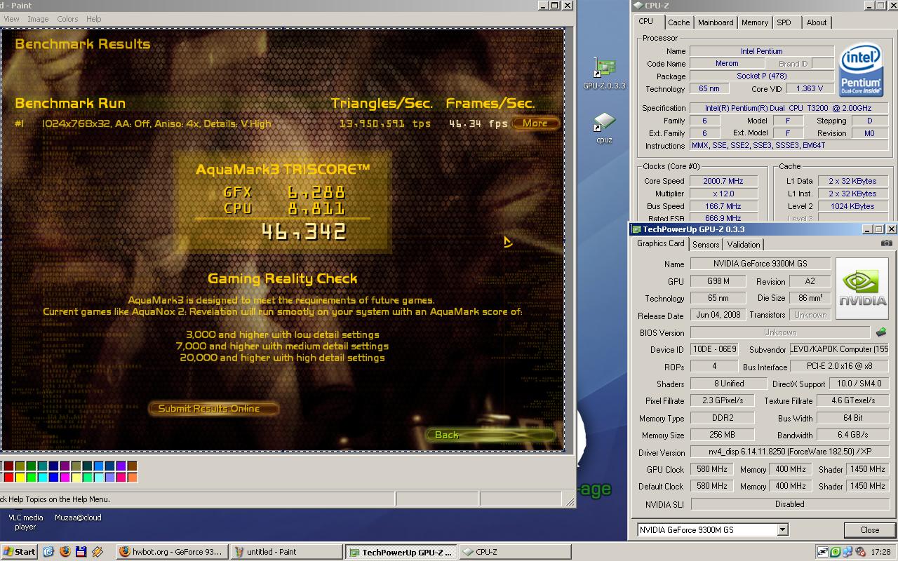Switch to the Memory tab in CPU-Z

click(755, 22)
